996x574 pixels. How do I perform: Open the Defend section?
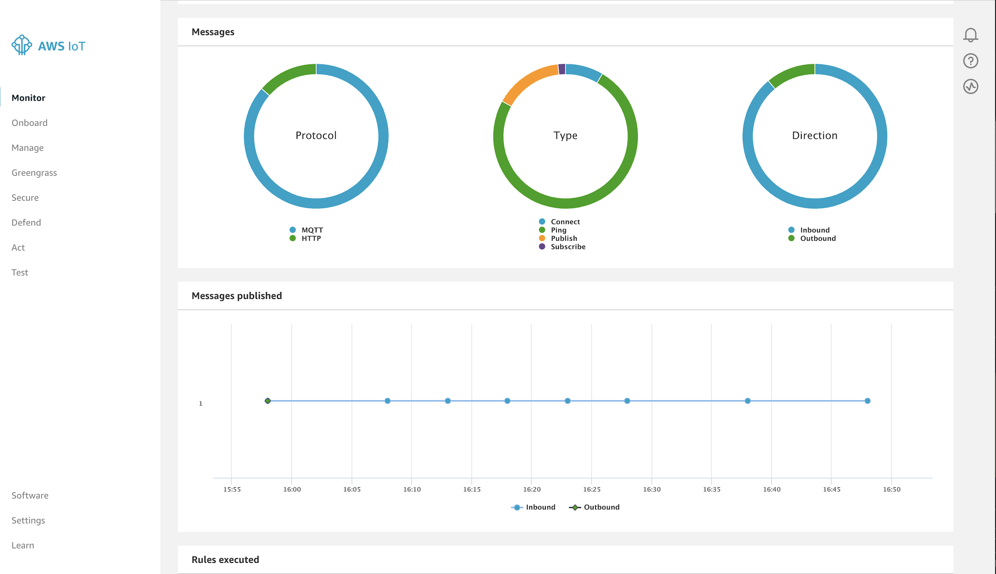(26, 222)
